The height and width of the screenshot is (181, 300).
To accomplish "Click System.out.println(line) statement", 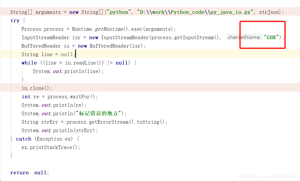I will point(68,71).
